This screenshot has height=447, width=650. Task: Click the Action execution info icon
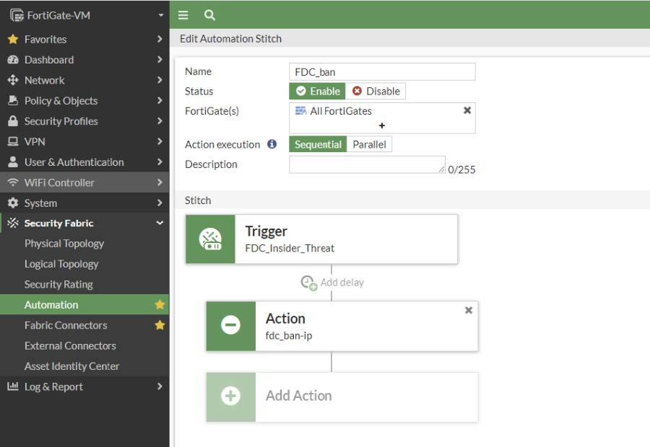tap(272, 144)
